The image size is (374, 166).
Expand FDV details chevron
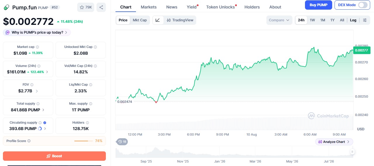pyautogui.click(x=37, y=91)
